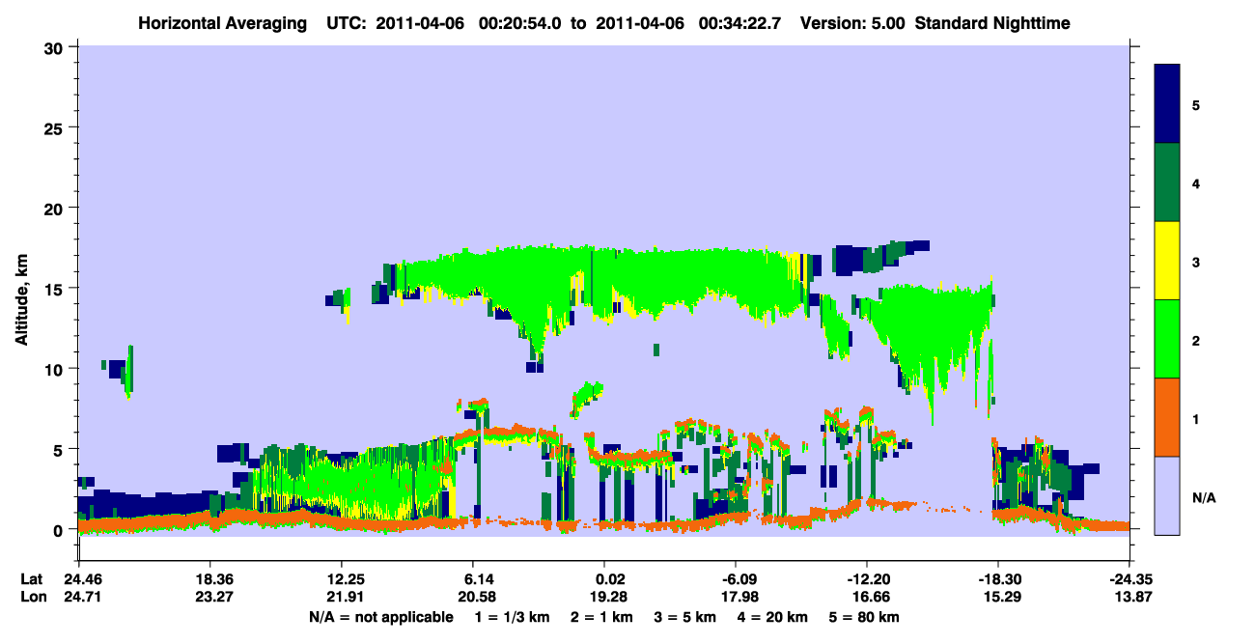
Task: Click the latitude value -12.20
Action: pyautogui.click(x=867, y=579)
